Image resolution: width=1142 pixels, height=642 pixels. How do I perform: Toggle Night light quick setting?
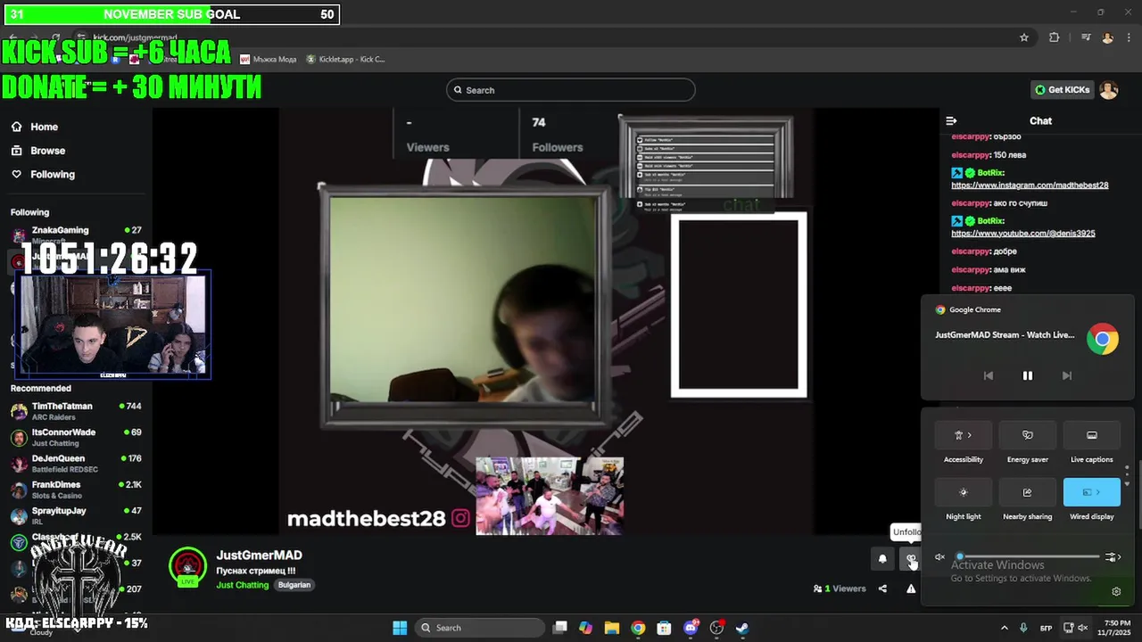(x=963, y=492)
